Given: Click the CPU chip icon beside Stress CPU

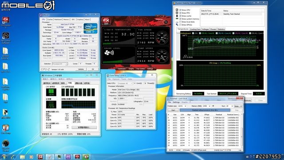Looking at the screenshot, I should pyautogui.click(x=177, y=10).
